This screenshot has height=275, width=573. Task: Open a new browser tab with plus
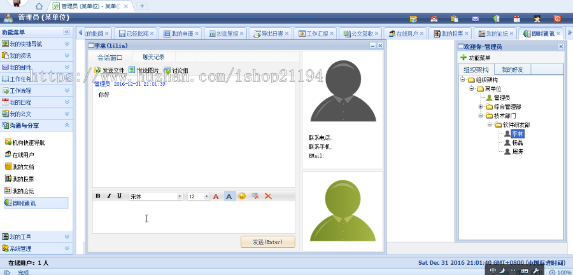pyautogui.click(x=142, y=6)
